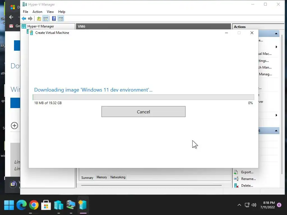
Task: Open Microsoft Store from the taskbar
Action: tap(46, 205)
